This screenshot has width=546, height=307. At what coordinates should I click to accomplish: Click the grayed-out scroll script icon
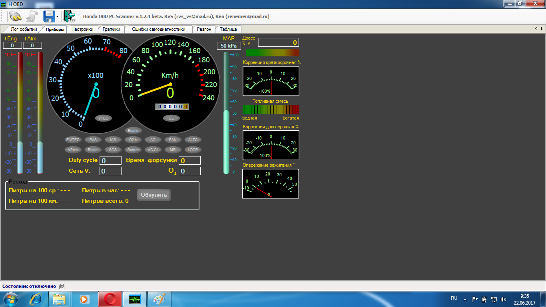pyautogui.click(x=32, y=16)
